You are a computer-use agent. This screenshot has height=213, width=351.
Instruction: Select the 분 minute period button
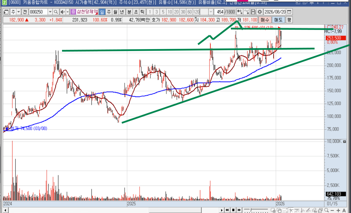pos(129,12)
